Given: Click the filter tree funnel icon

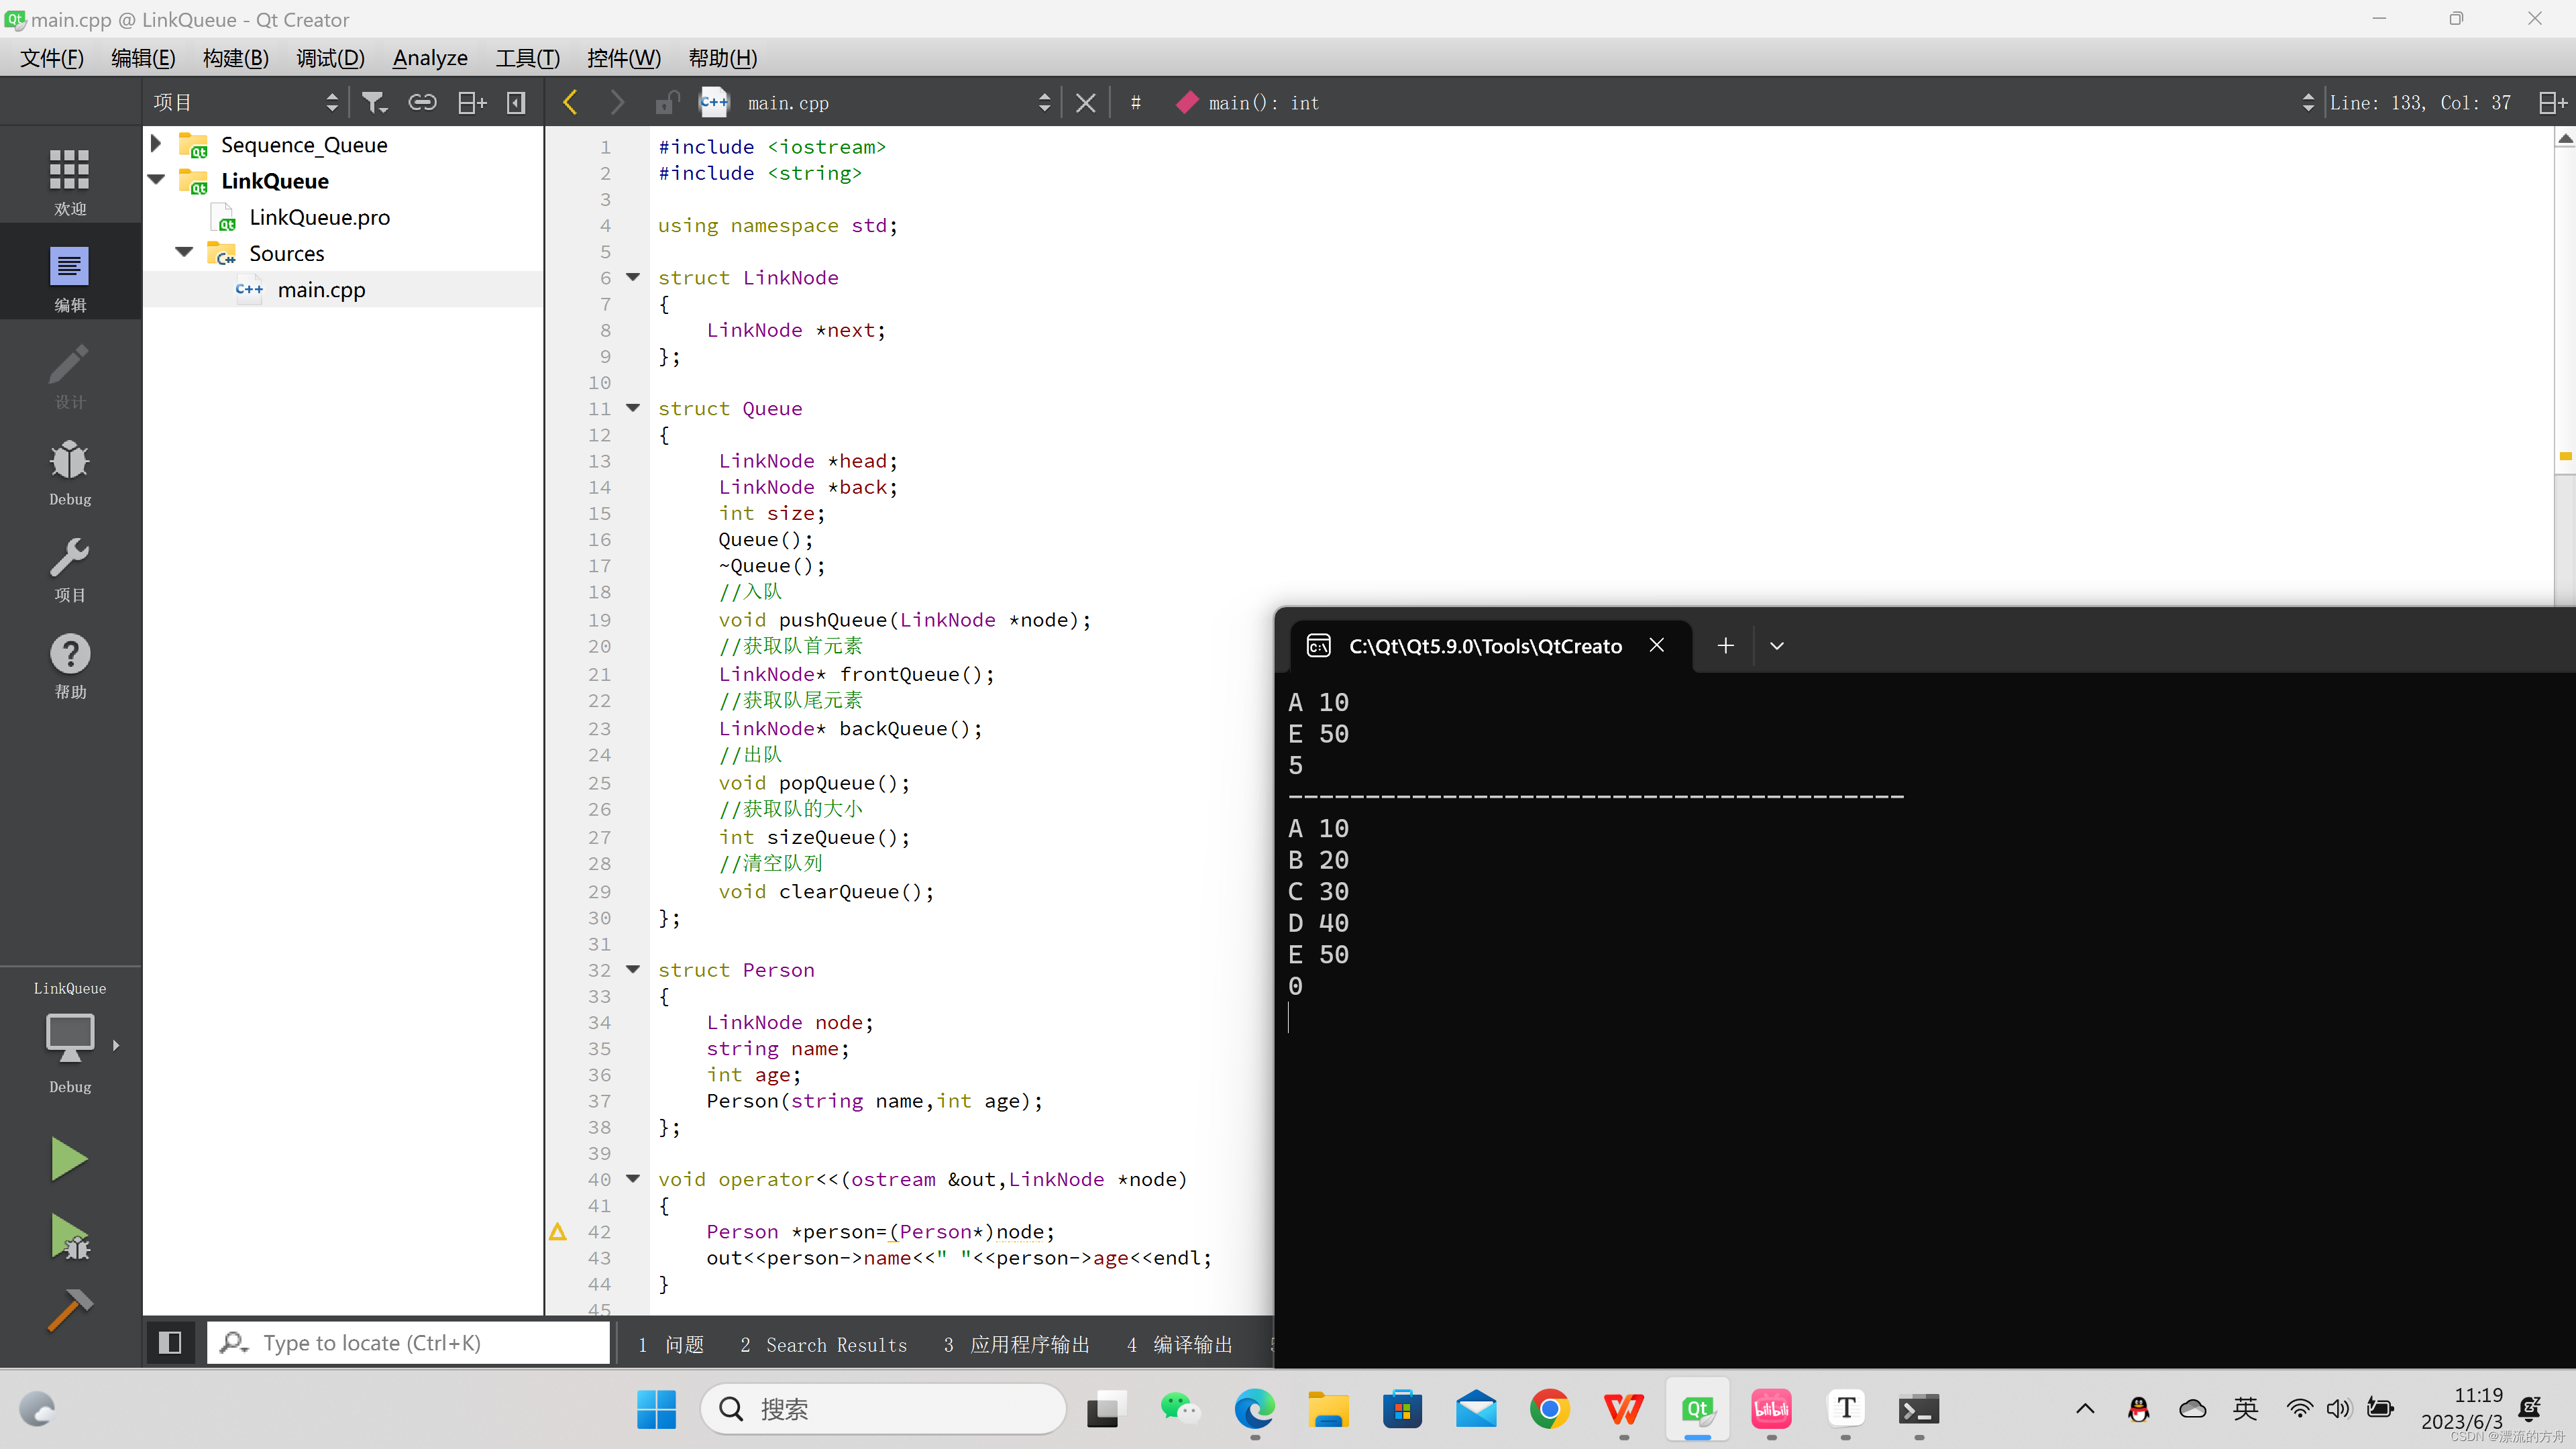Looking at the screenshot, I should point(374,102).
